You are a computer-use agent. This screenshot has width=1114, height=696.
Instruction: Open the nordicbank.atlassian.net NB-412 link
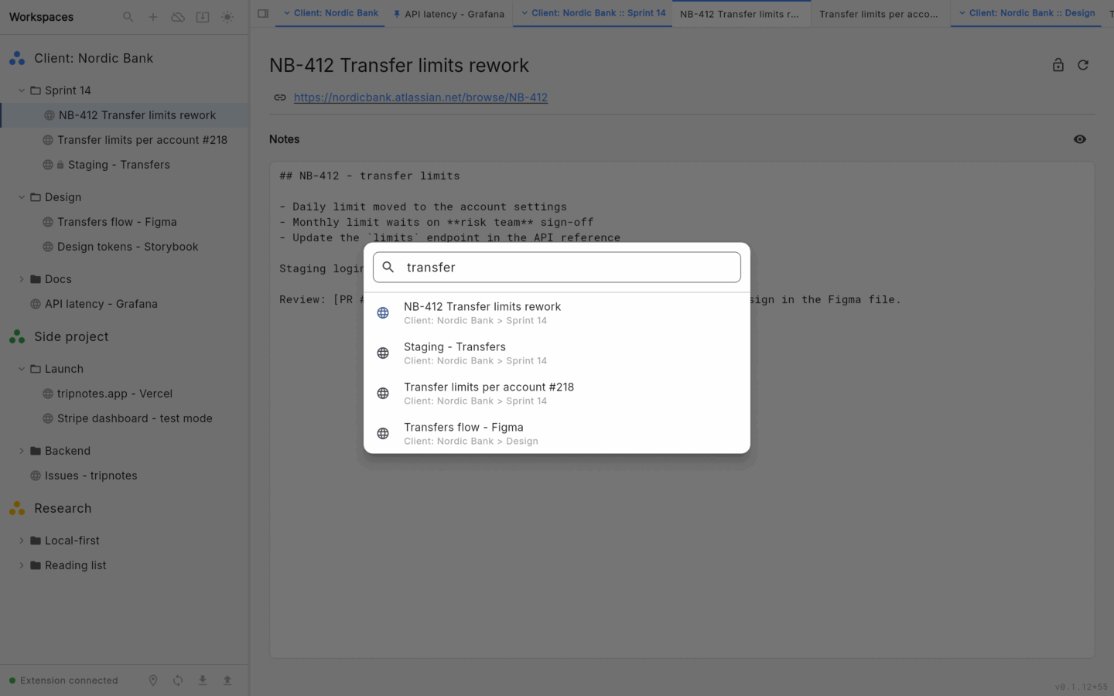[421, 97]
